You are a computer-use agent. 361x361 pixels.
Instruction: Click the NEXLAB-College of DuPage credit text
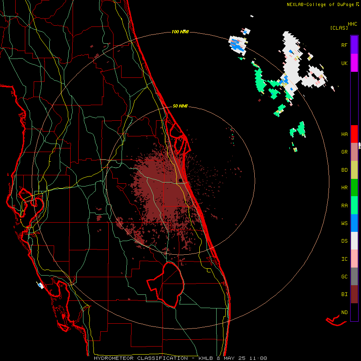click(x=320, y=4)
